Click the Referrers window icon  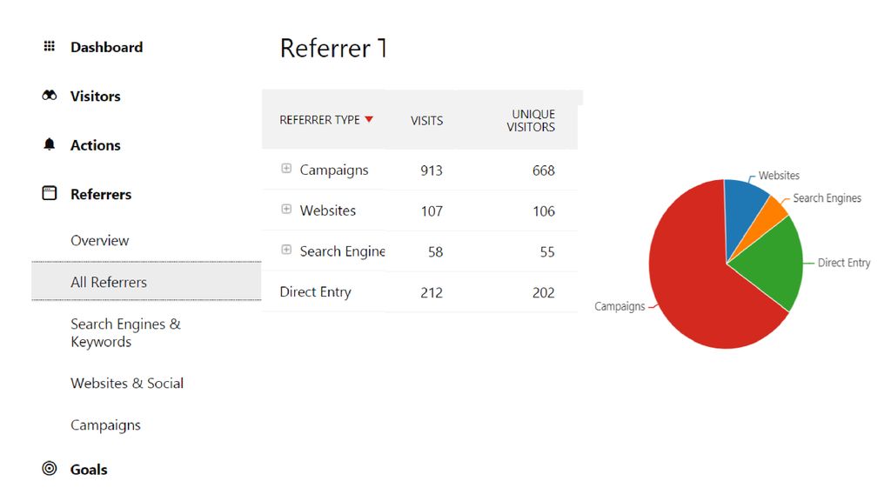click(x=50, y=193)
